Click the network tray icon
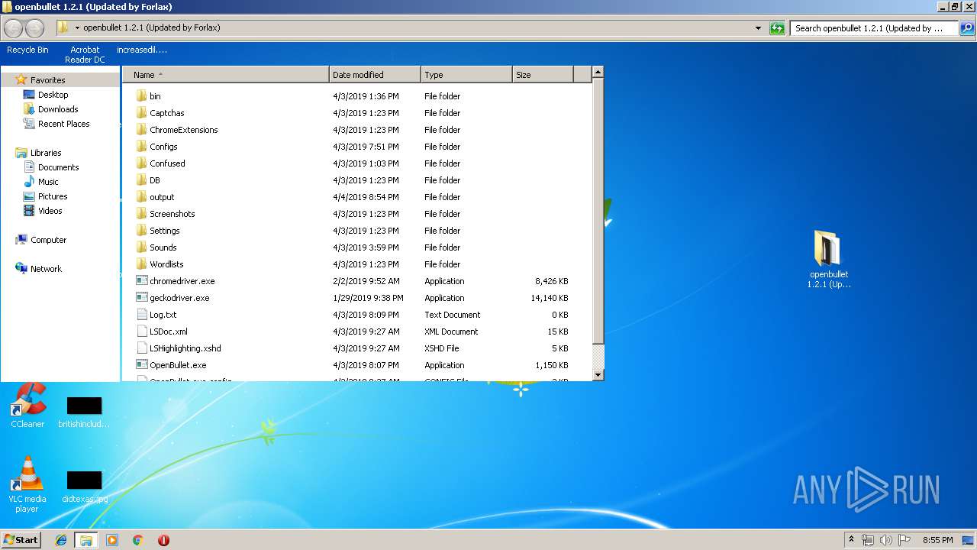The height and width of the screenshot is (550, 977). click(868, 540)
